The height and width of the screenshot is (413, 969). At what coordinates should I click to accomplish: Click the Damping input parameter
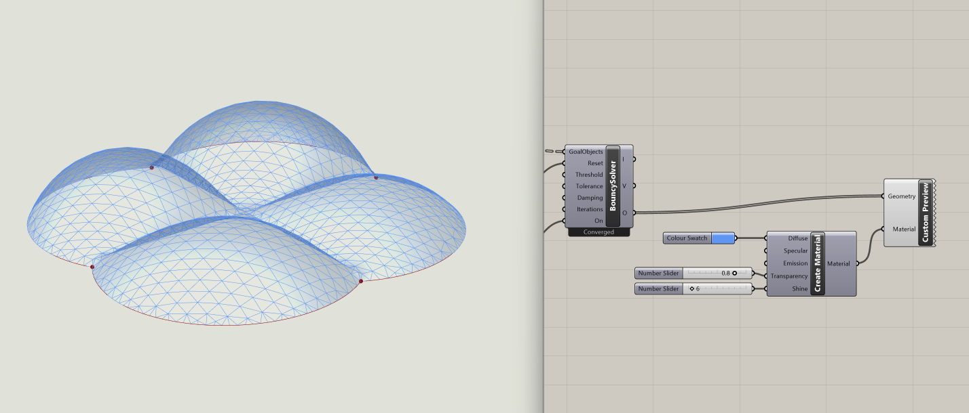pyautogui.click(x=590, y=198)
